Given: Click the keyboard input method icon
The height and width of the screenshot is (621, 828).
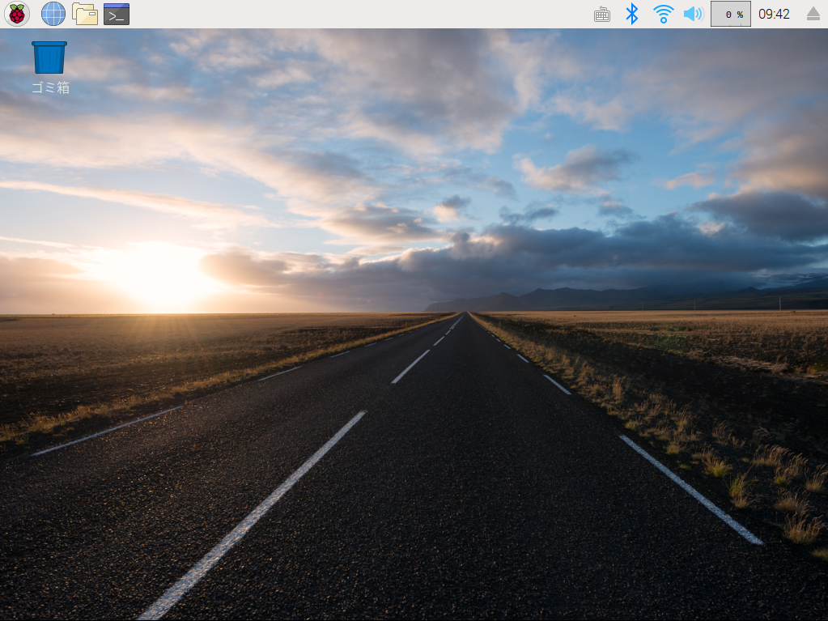Looking at the screenshot, I should pyautogui.click(x=602, y=14).
